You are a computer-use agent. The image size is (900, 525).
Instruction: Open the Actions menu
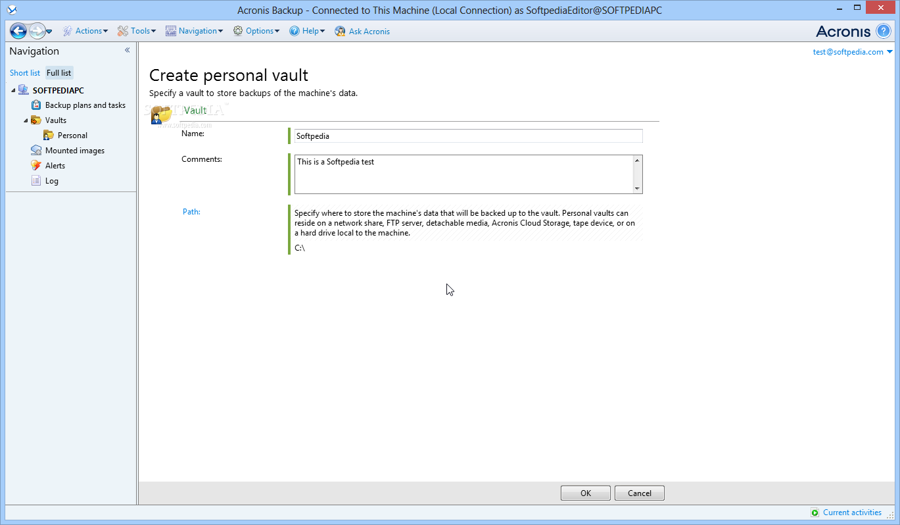tap(85, 31)
